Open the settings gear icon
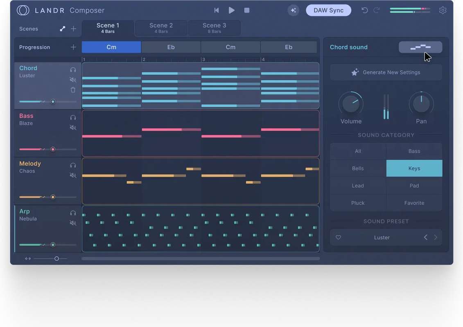This screenshot has height=327, width=463. pos(443,10)
